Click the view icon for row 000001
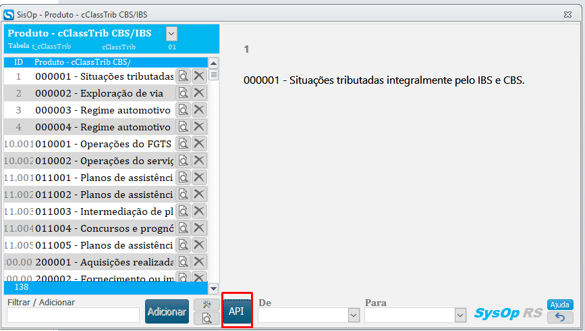 (183, 76)
